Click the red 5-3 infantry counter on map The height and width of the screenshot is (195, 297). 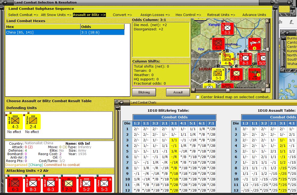pyautogui.click(x=227, y=29)
